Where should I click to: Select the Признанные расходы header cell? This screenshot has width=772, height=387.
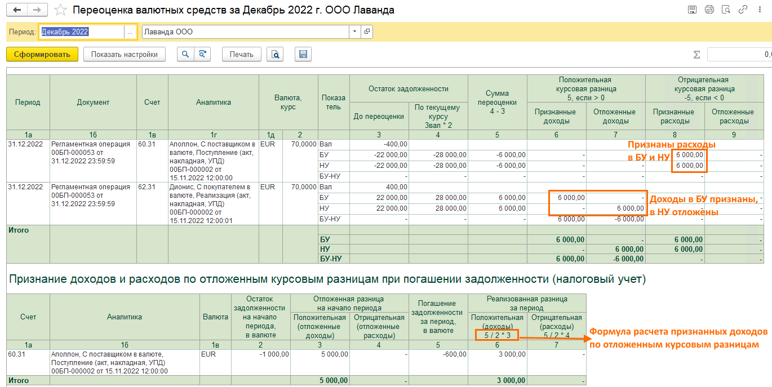pos(675,117)
